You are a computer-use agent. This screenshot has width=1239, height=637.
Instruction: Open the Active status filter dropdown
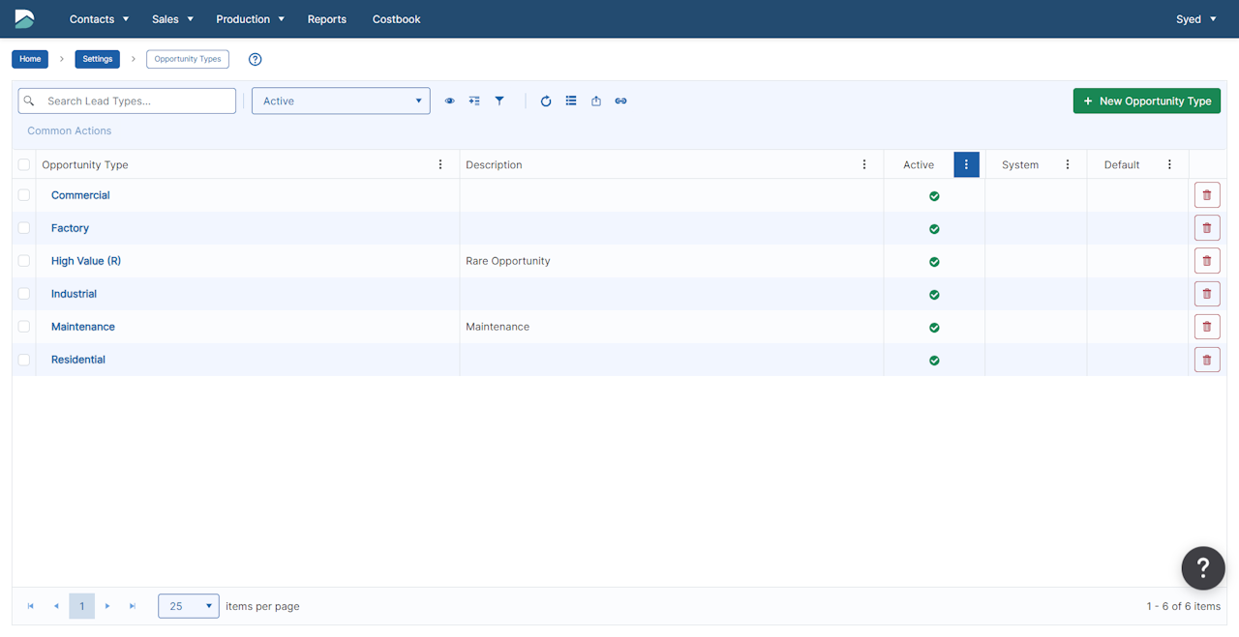341,101
